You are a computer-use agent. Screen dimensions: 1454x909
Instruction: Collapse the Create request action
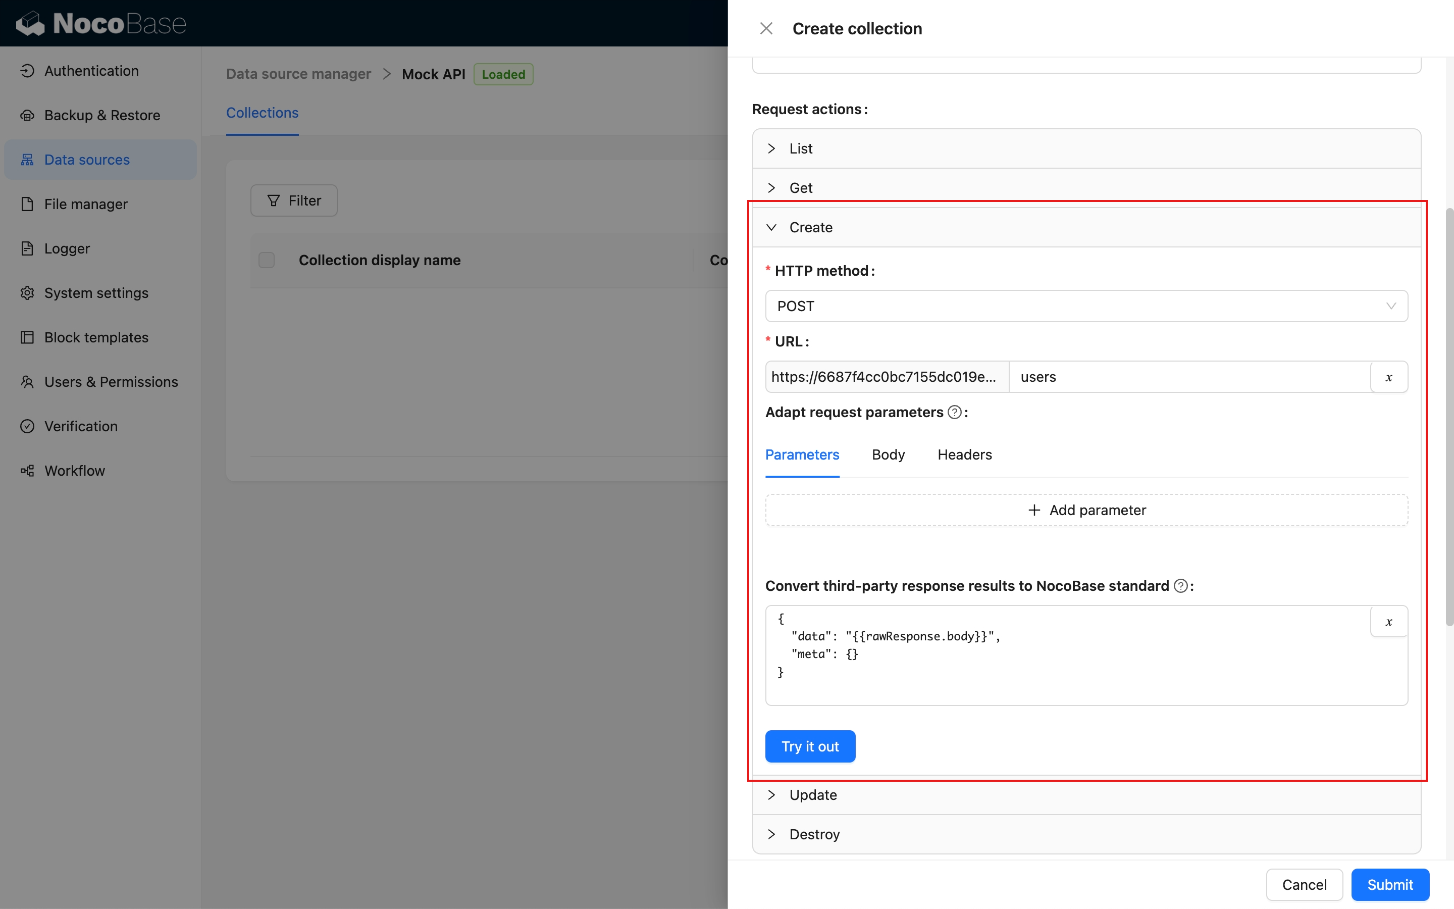(x=810, y=227)
